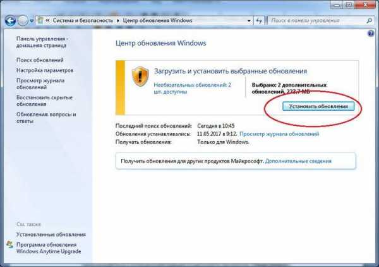This screenshot has height=267, width=379.
Task: Click the yellow warning shield icon
Action: point(140,77)
